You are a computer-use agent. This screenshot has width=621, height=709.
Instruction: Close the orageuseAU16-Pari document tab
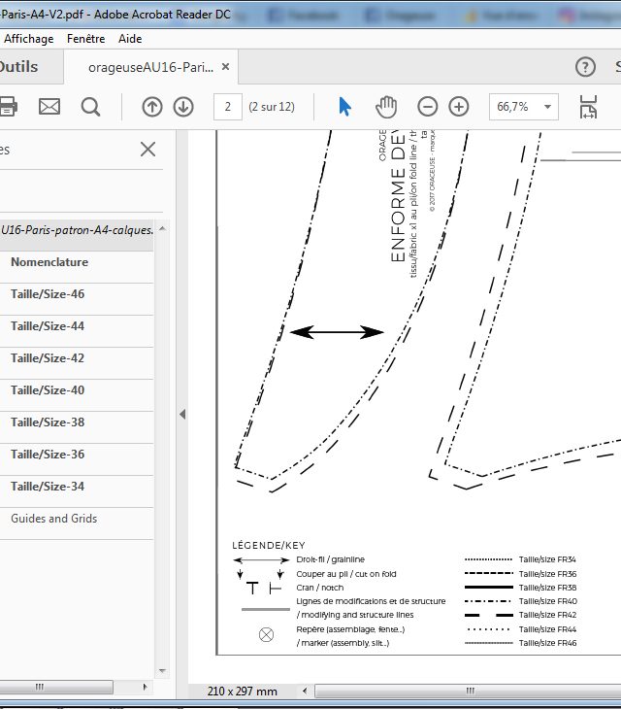click(225, 67)
